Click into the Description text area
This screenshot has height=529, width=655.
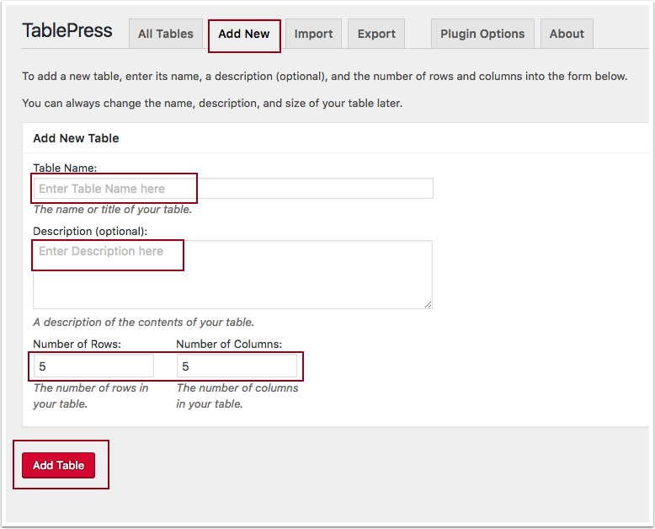tap(232, 275)
